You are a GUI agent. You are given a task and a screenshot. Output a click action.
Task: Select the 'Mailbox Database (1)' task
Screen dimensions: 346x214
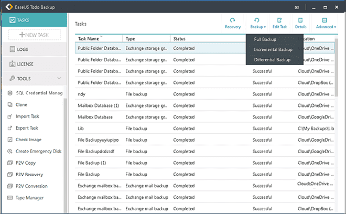click(205, 105)
